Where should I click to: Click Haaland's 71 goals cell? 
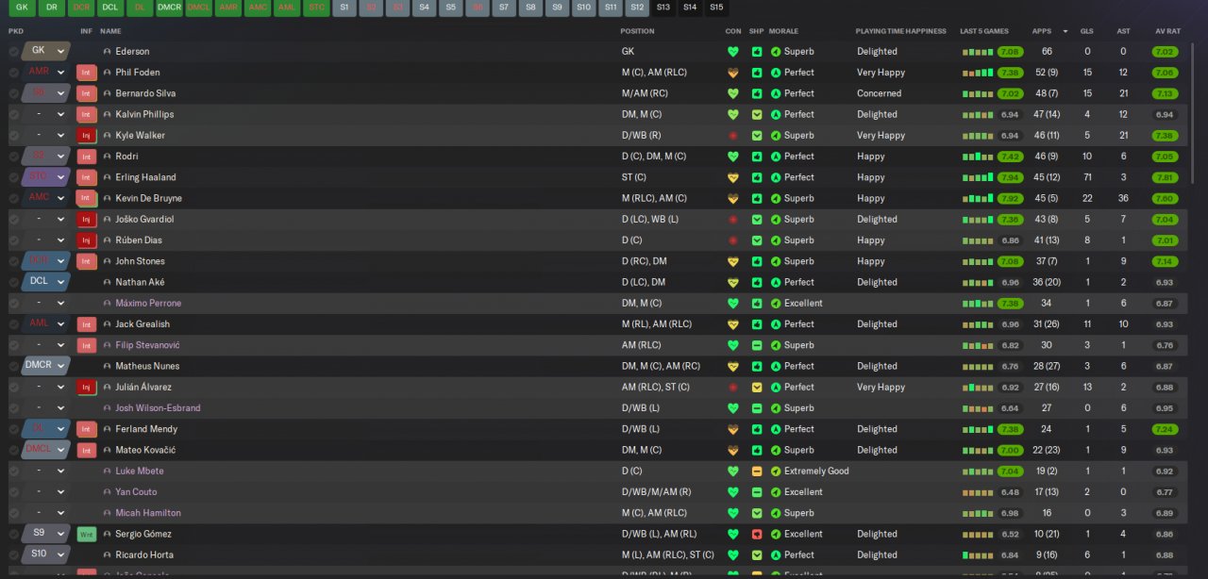click(1087, 177)
